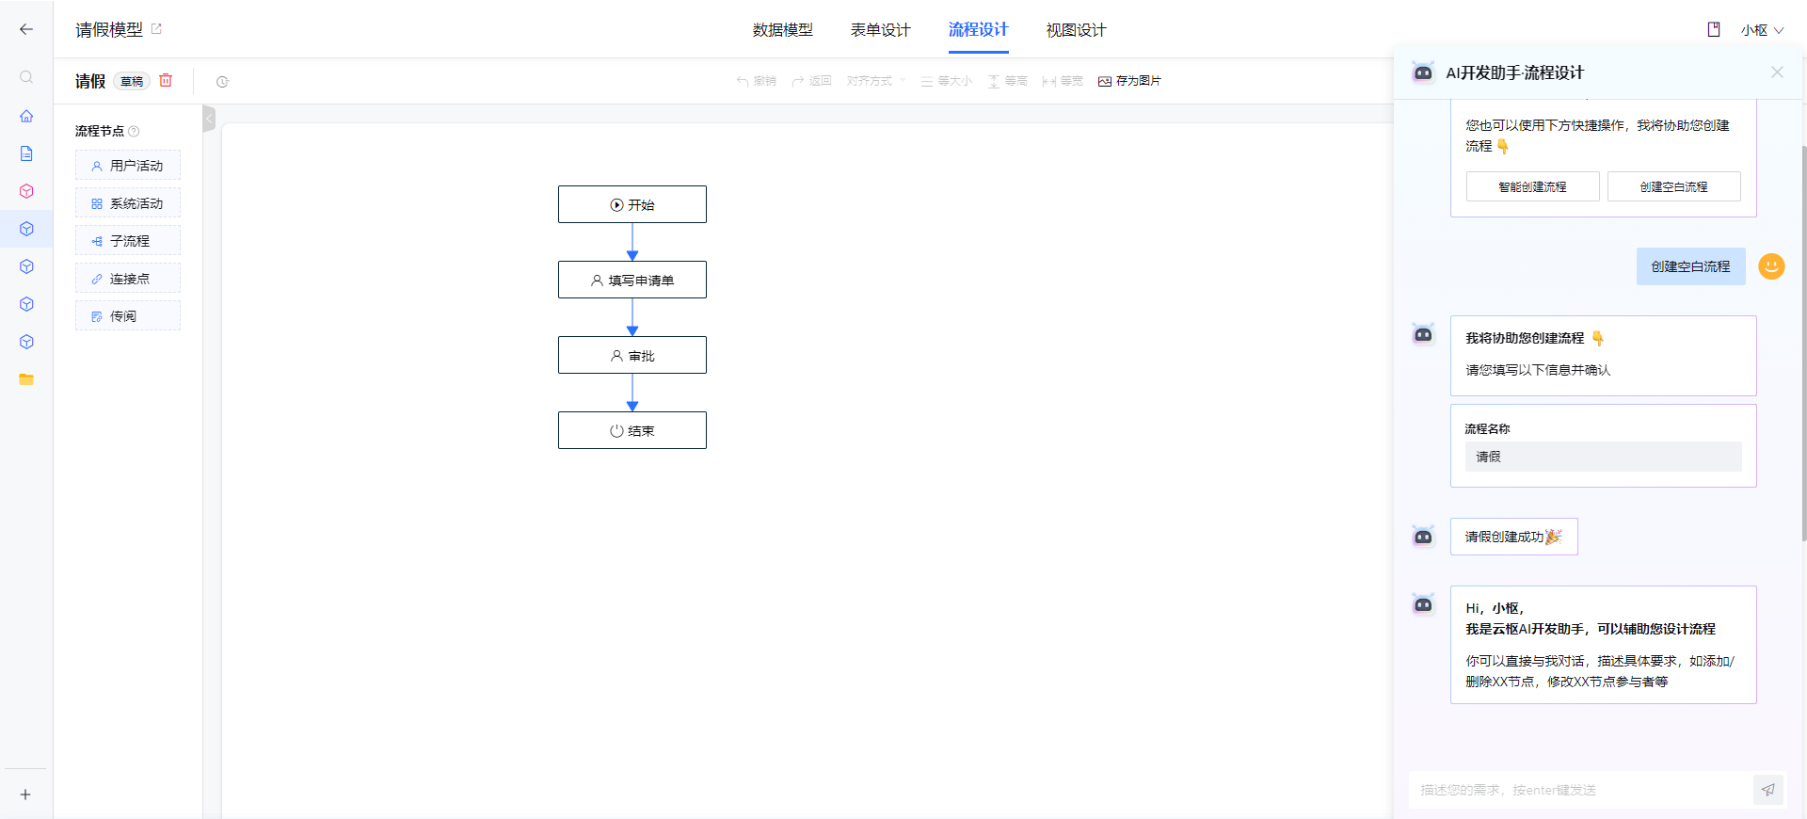This screenshot has width=1807, height=819.
Task: Click the assistant panel vertical scrollbar
Action: point(1803,344)
